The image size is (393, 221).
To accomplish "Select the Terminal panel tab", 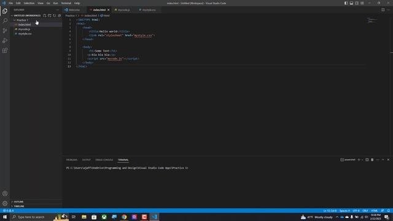I will pyautogui.click(x=123, y=160).
